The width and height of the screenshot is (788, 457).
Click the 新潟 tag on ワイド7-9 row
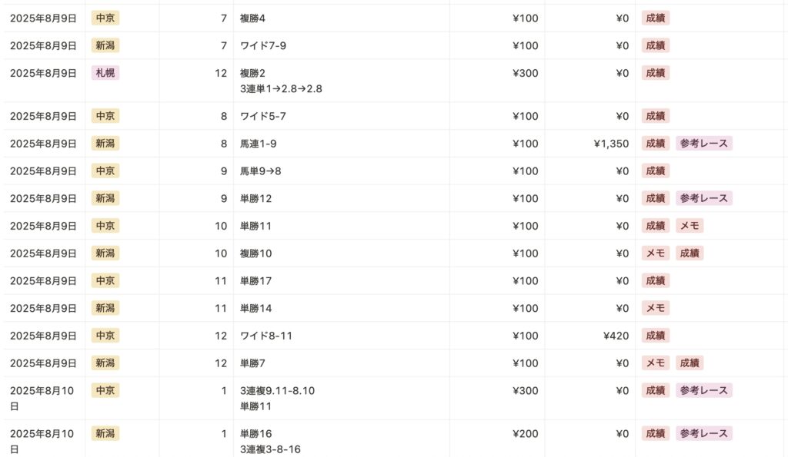click(x=105, y=45)
